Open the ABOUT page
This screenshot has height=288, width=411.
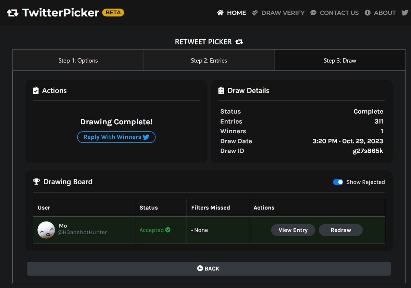pyautogui.click(x=380, y=13)
